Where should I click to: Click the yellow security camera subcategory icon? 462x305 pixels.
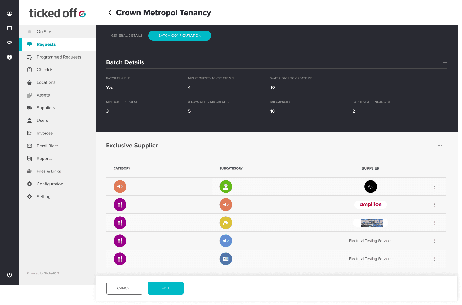[x=226, y=223]
